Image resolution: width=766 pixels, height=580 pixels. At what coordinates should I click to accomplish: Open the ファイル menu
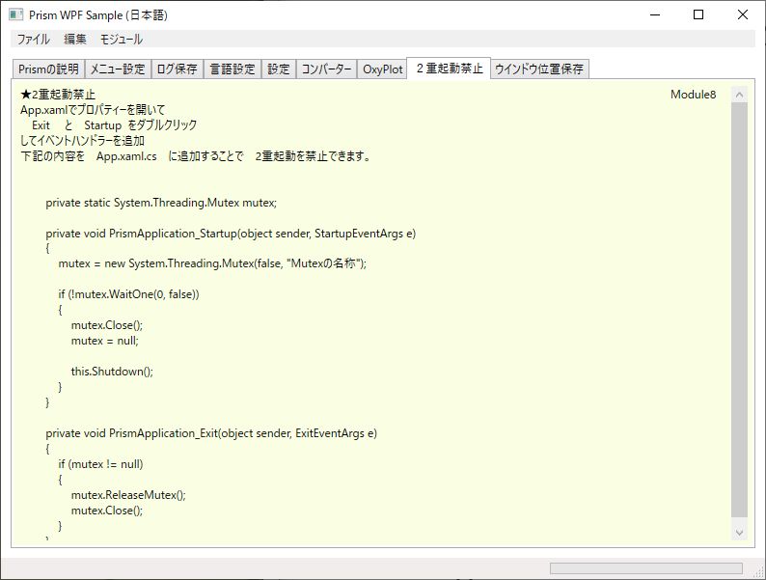click(x=33, y=40)
